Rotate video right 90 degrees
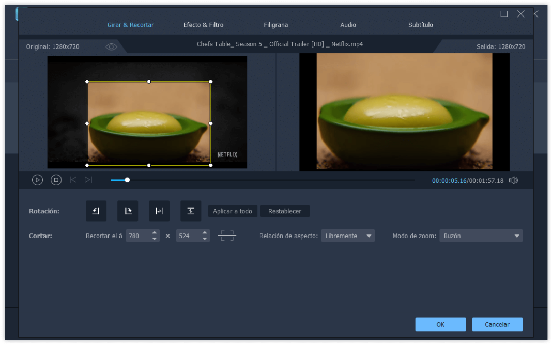This screenshot has width=552, height=345. (128, 211)
